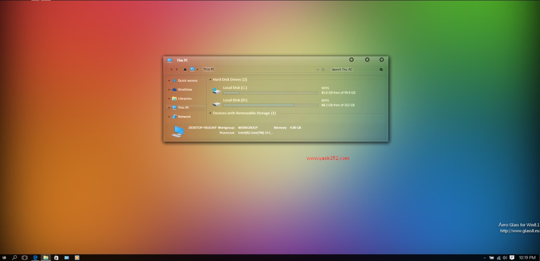Click the search magnifier icon in Explorer
The height and width of the screenshot is (261, 540).
381,69
